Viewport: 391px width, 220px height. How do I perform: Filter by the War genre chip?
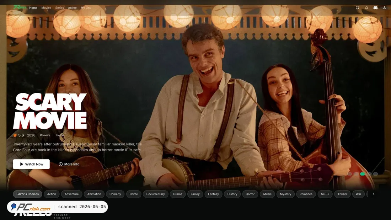tap(358, 194)
